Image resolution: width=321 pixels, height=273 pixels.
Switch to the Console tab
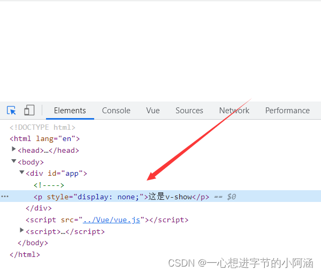click(x=116, y=111)
